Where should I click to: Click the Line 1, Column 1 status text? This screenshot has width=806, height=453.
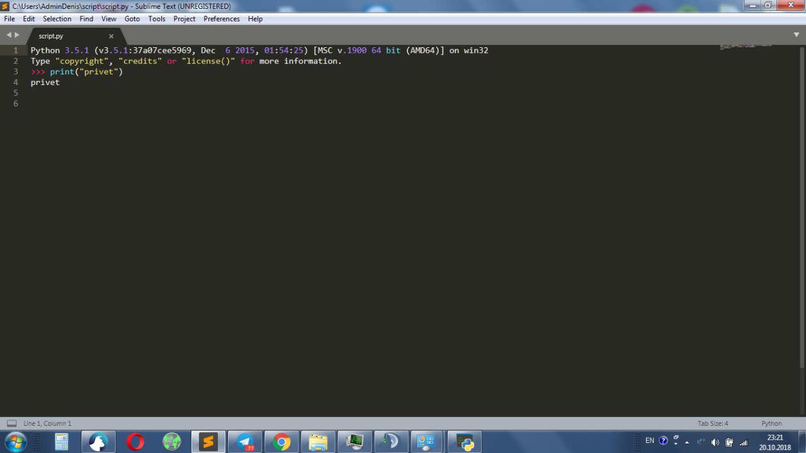point(47,423)
